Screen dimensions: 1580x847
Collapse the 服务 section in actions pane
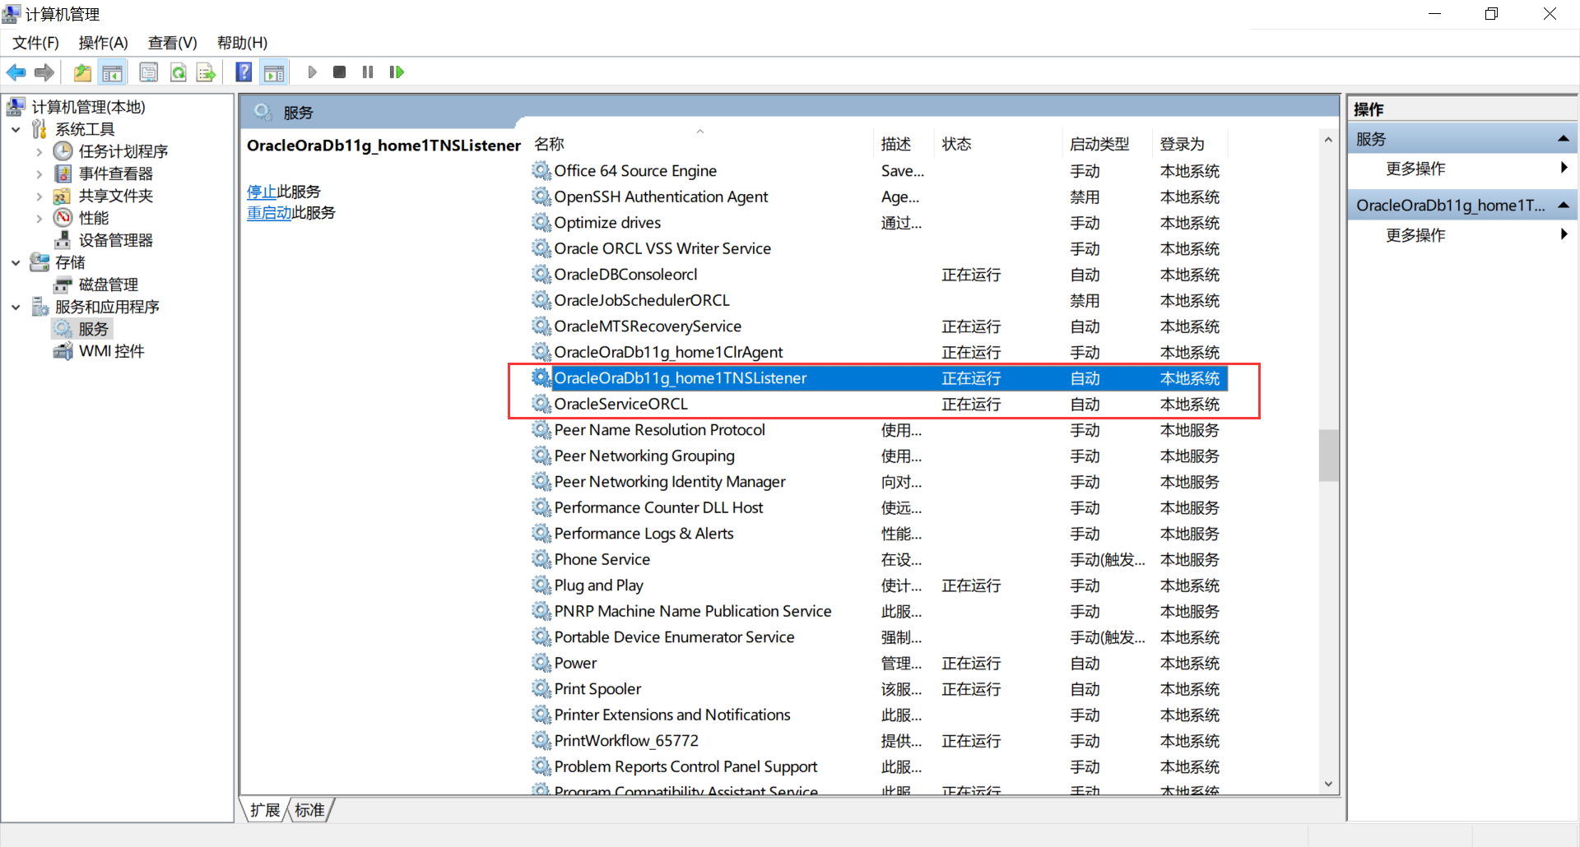(x=1563, y=139)
